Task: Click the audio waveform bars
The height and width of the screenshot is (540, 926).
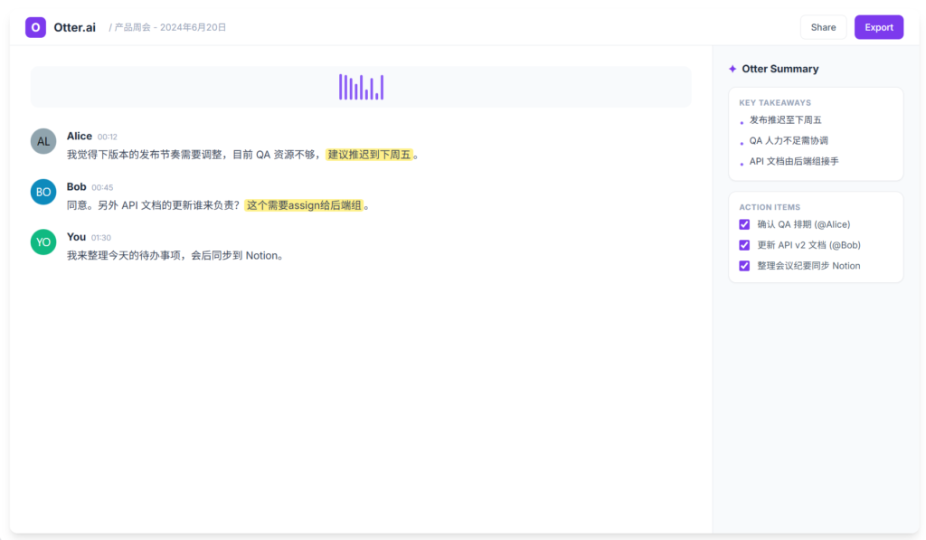Action: (x=362, y=87)
